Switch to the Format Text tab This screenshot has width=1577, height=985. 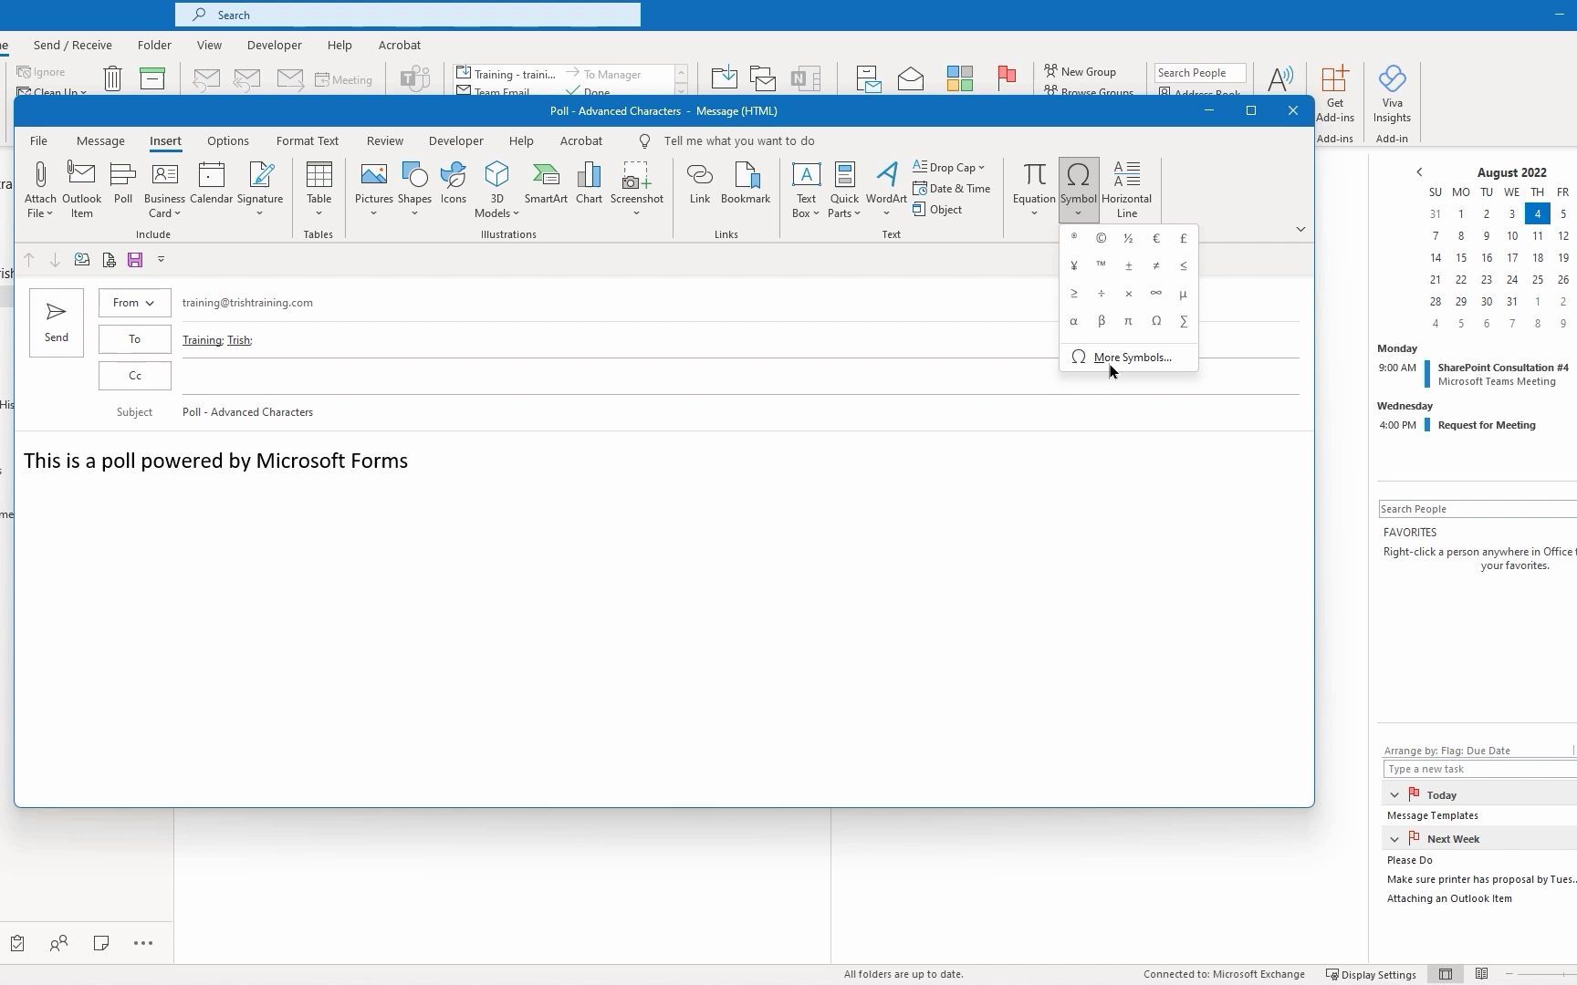coord(308,140)
